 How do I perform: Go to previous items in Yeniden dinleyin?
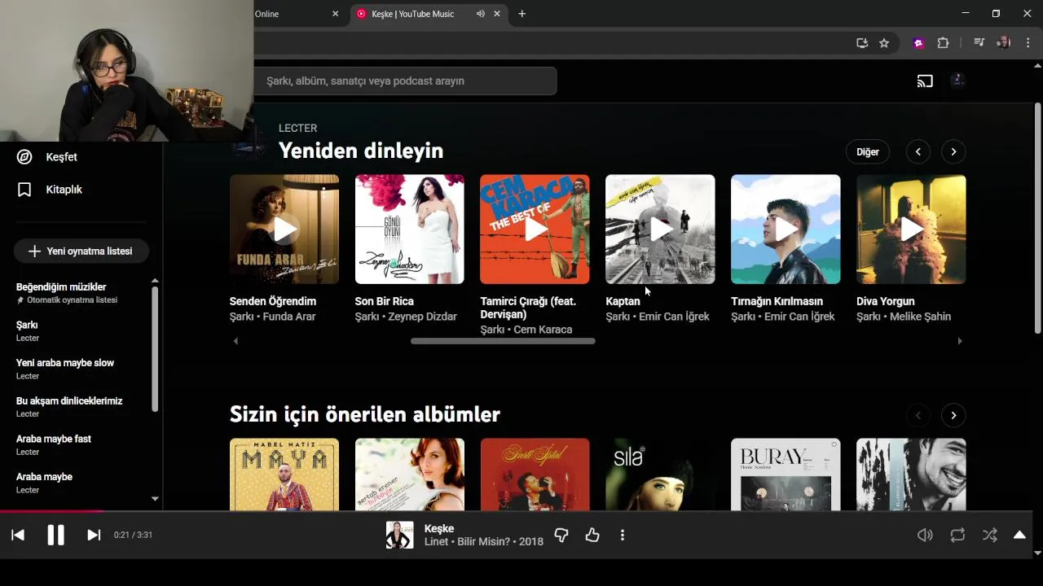point(918,151)
